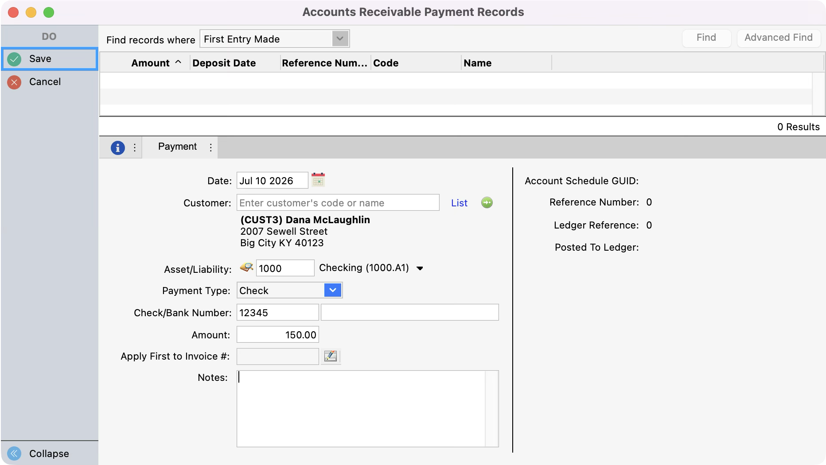Click the empty bank number field
The image size is (826, 465).
click(409, 313)
